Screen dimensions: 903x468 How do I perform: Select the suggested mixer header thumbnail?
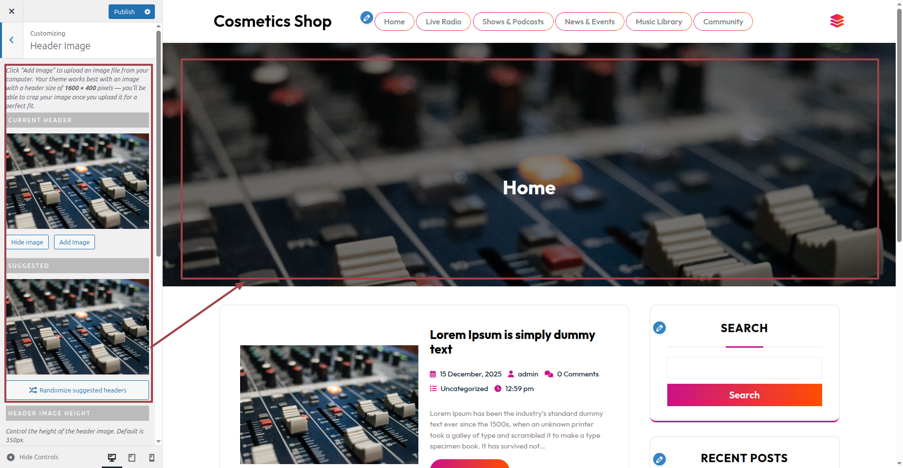tap(77, 327)
